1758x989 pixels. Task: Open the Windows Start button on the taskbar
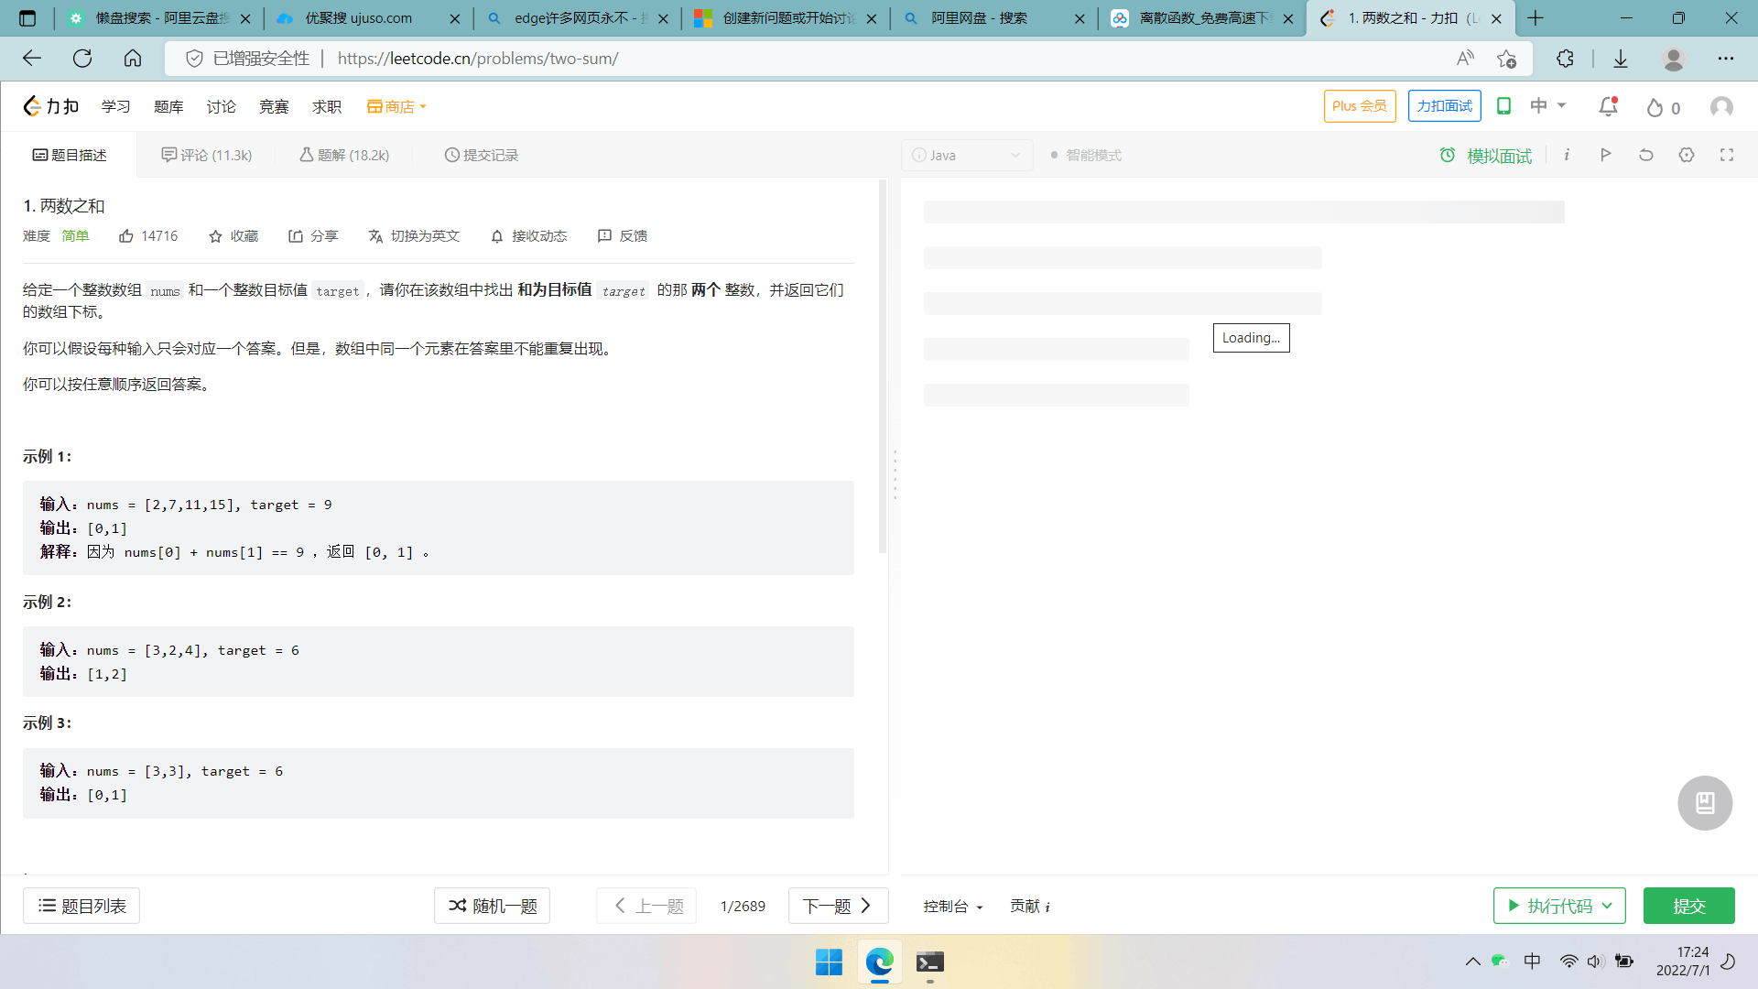point(829,962)
